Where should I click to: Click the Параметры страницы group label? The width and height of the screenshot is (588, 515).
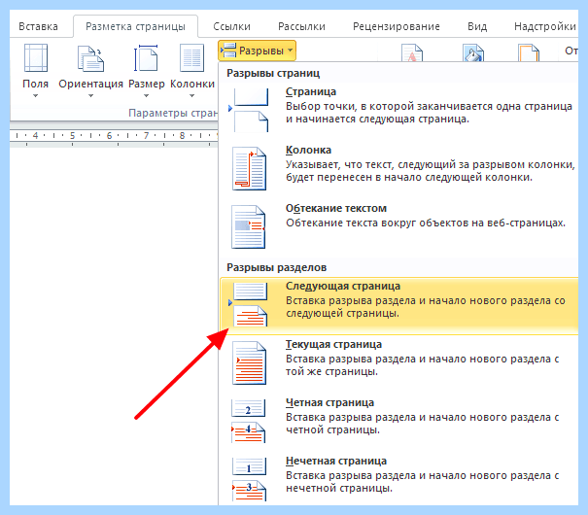click(x=173, y=113)
